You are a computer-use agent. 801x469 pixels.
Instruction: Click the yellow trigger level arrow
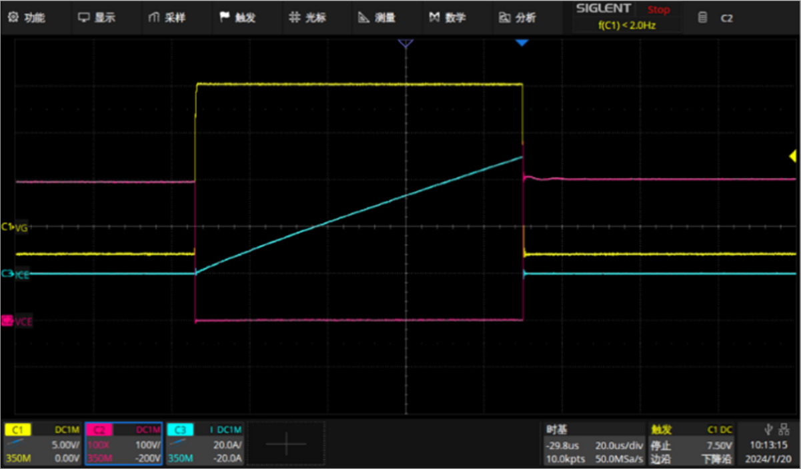[792, 157]
